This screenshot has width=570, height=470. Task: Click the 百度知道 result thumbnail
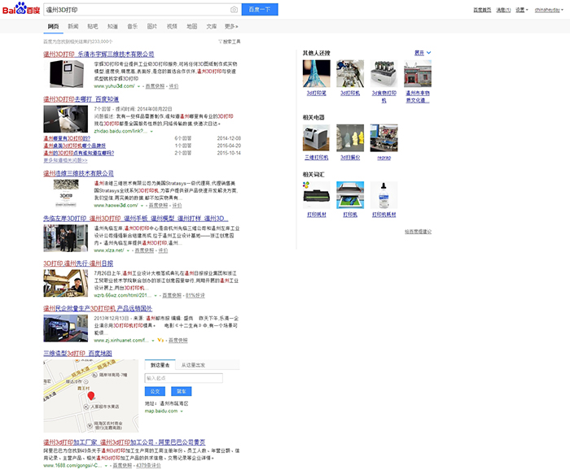65,119
